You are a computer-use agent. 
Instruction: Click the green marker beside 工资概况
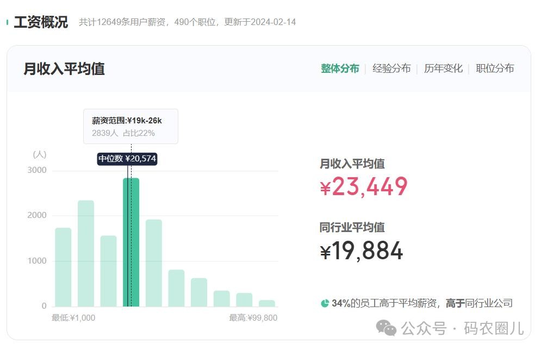pos(7,22)
